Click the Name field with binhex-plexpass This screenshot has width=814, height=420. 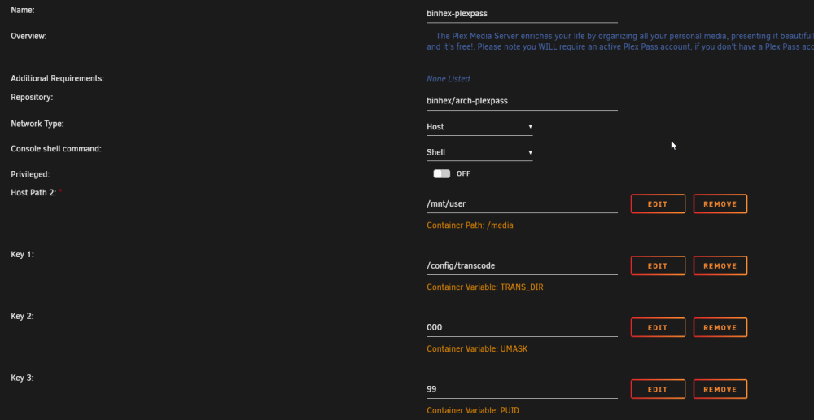pos(523,14)
